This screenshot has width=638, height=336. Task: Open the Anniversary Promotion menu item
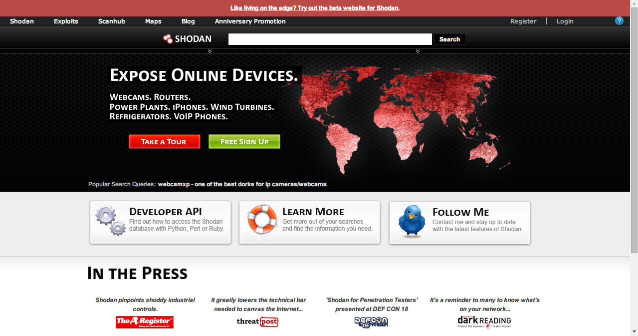coord(250,21)
